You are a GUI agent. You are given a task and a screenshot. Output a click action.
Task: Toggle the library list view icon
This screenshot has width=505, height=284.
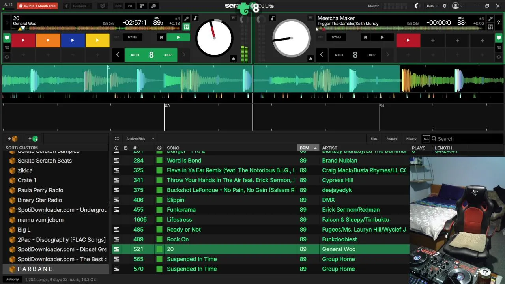(x=117, y=139)
